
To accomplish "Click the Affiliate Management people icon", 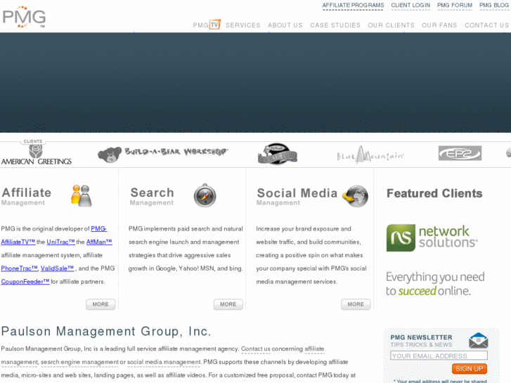I will tap(81, 195).
